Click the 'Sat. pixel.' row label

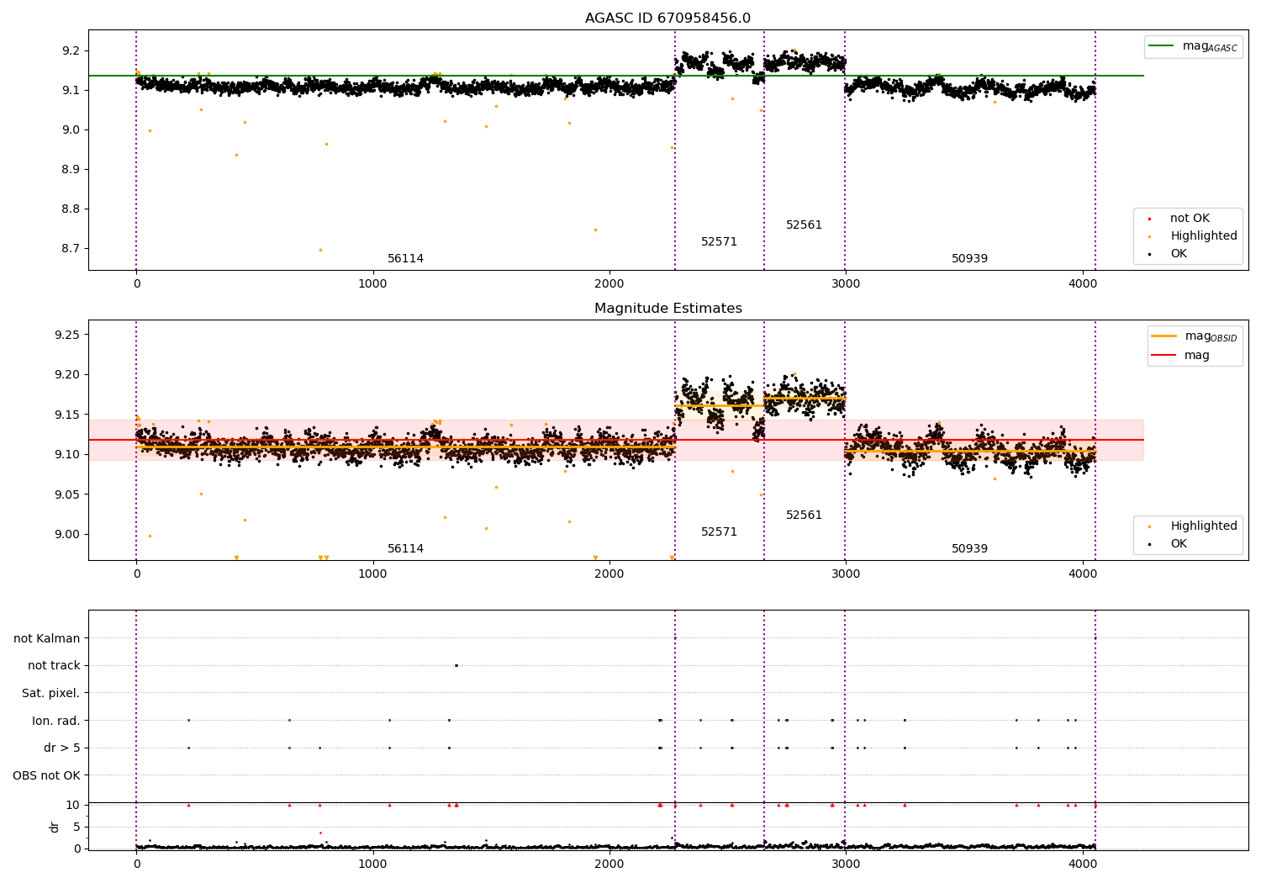(51, 693)
